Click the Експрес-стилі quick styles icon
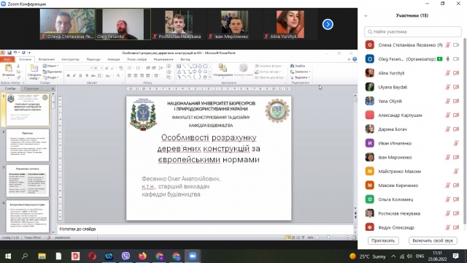 coord(243,68)
